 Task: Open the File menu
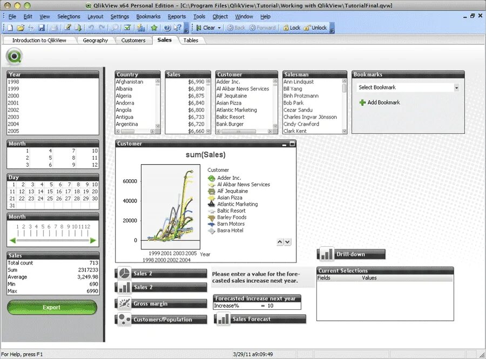(x=12, y=16)
